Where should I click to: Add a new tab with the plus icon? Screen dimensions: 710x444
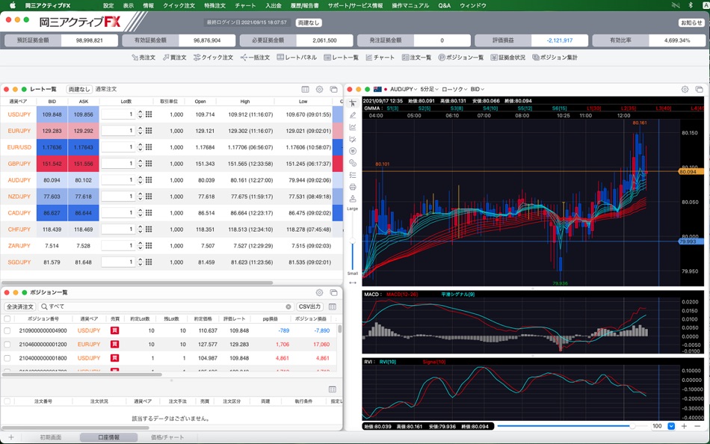[x=11, y=437]
